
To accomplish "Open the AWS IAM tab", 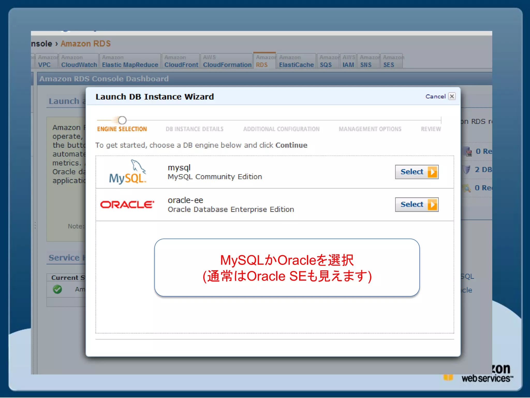I will 348,61.
